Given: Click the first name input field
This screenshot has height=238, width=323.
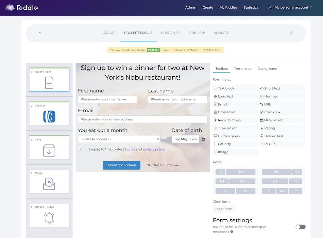Looking at the screenshot, I should tap(107, 99).
